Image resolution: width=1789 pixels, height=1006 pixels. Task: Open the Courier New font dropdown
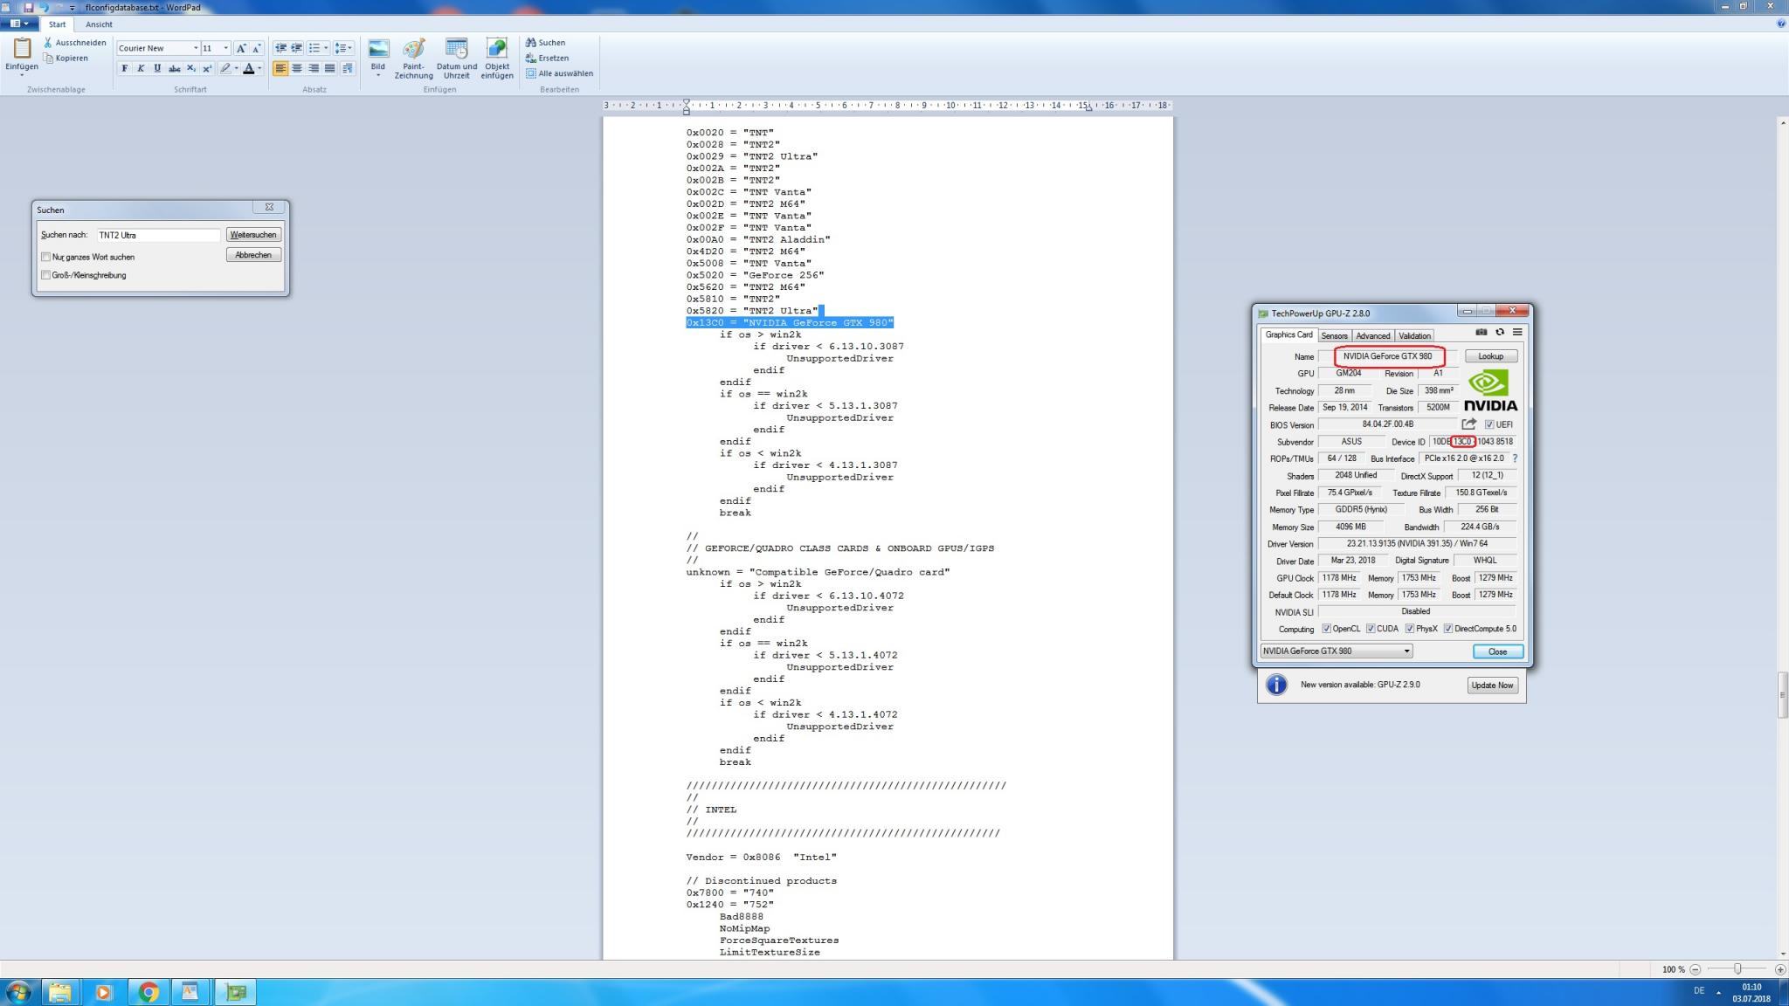point(195,48)
